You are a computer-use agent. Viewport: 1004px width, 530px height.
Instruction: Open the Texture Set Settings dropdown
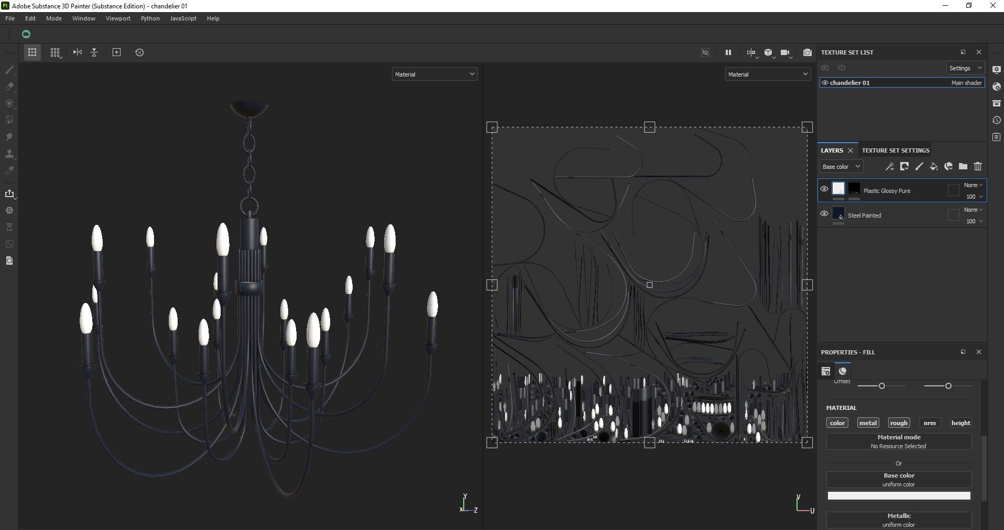tap(965, 68)
